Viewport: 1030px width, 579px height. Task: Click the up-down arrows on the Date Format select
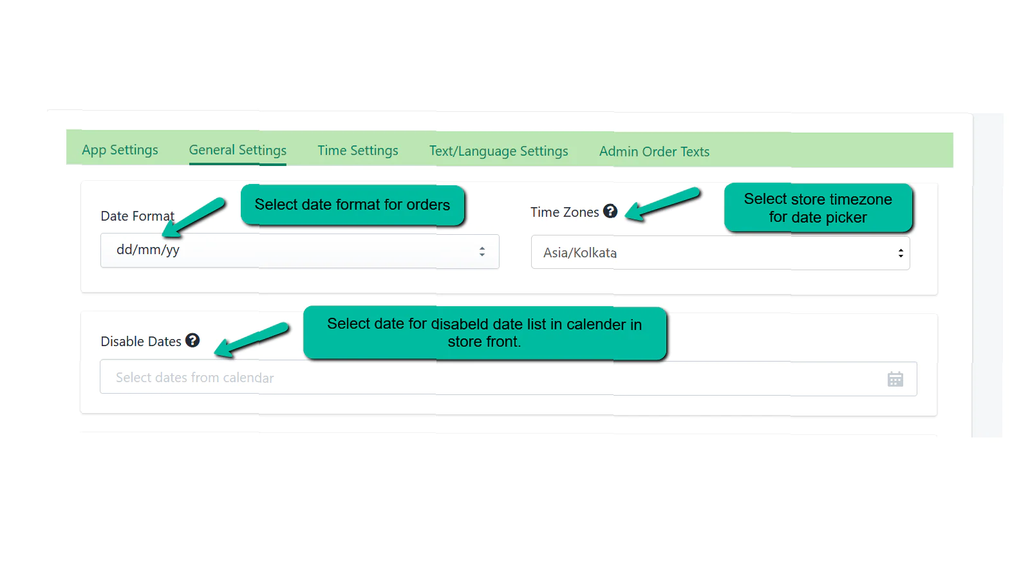[482, 252]
